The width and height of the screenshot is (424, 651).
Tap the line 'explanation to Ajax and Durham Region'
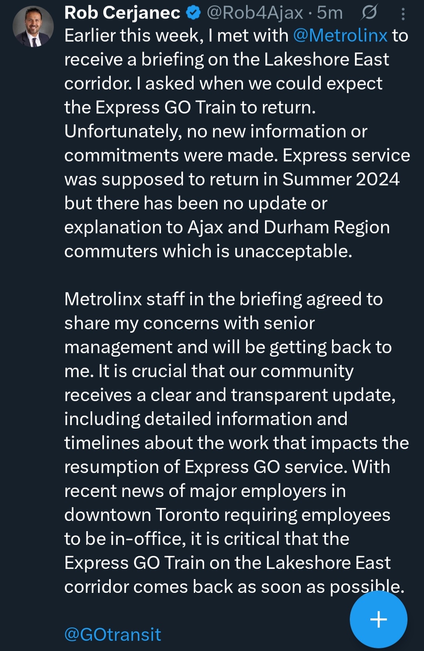pos(227,227)
